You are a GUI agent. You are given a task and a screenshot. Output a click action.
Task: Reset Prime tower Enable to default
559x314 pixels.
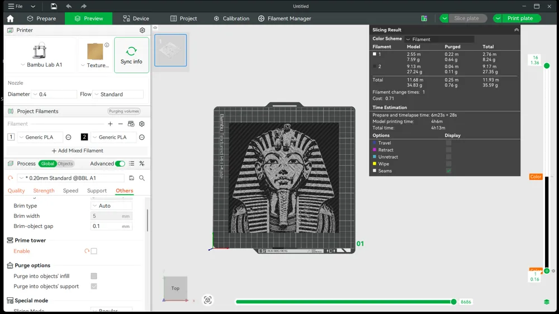[x=87, y=251]
